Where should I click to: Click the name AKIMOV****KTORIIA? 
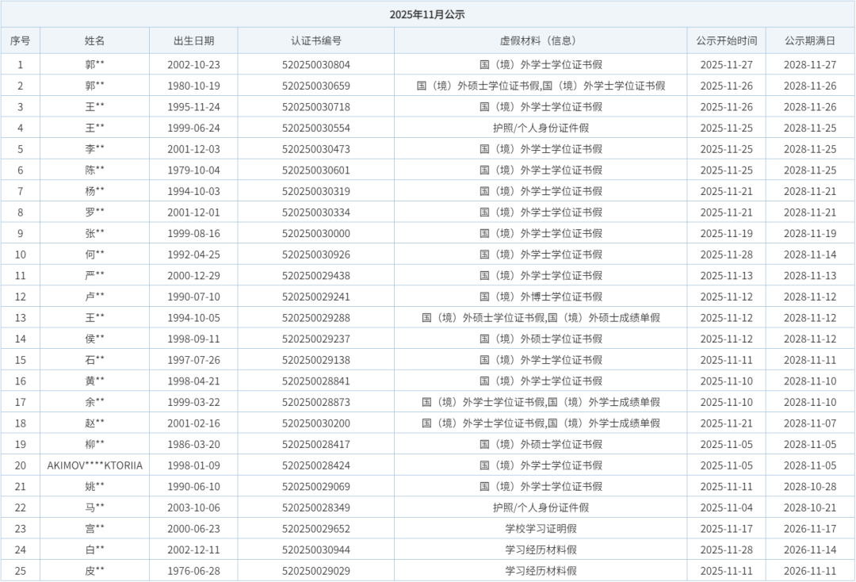(x=95, y=465)
